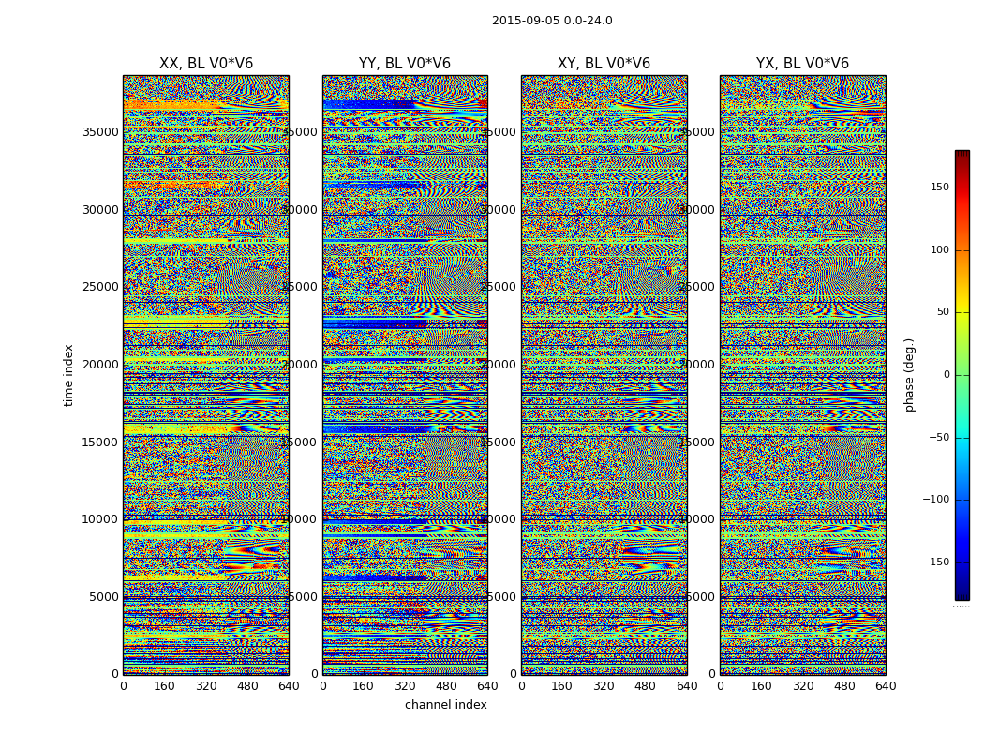The width and height of the screenshot is (984, 750).
Task: Select the "XX, BL V0*V6" subplot title
Action: [x=206, y=64]
